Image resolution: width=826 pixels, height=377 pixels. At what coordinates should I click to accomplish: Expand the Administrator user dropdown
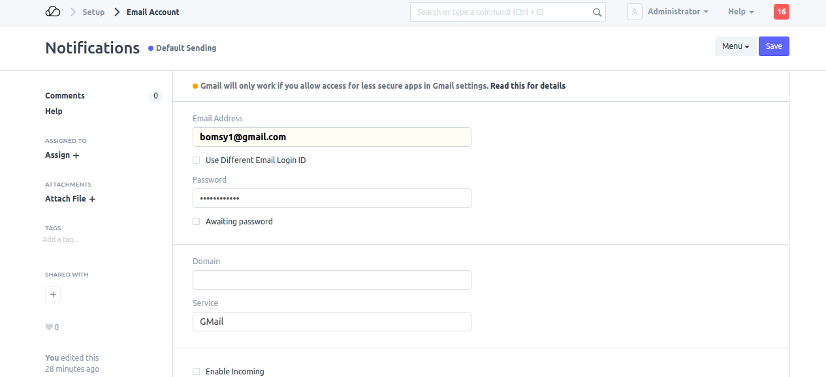click(x=677, y=12)
